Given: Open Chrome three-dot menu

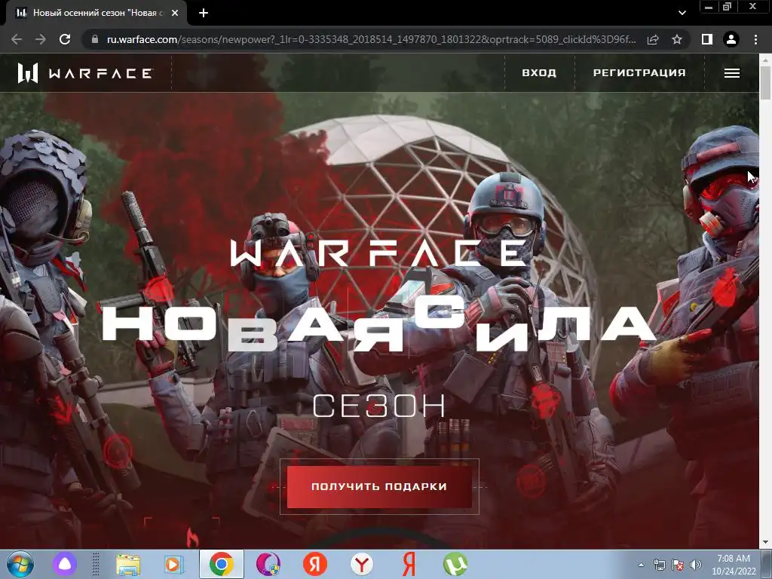Looking at the screenshot, I should coord(755,39).
